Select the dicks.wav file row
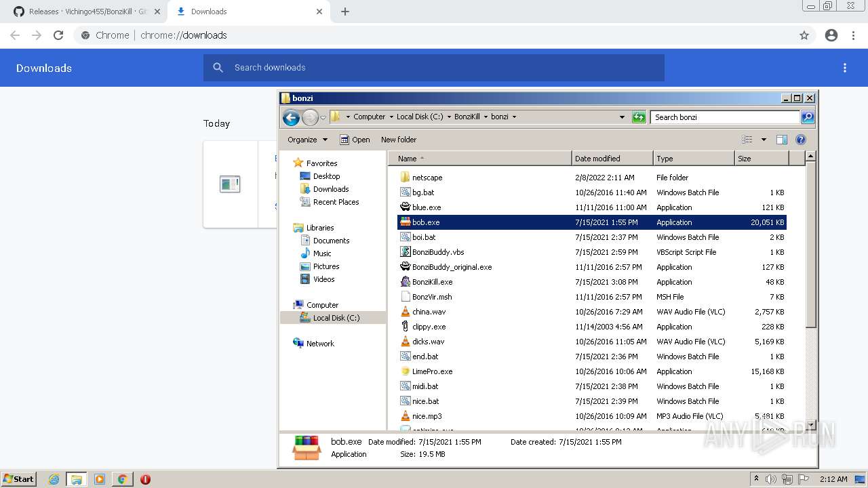Screen dimensions: 868x488 pyautogui.click(x=591, y=342)
